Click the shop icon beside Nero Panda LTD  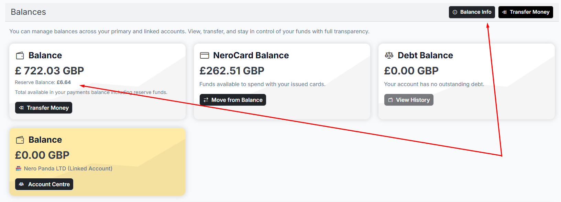click(19, 169)
